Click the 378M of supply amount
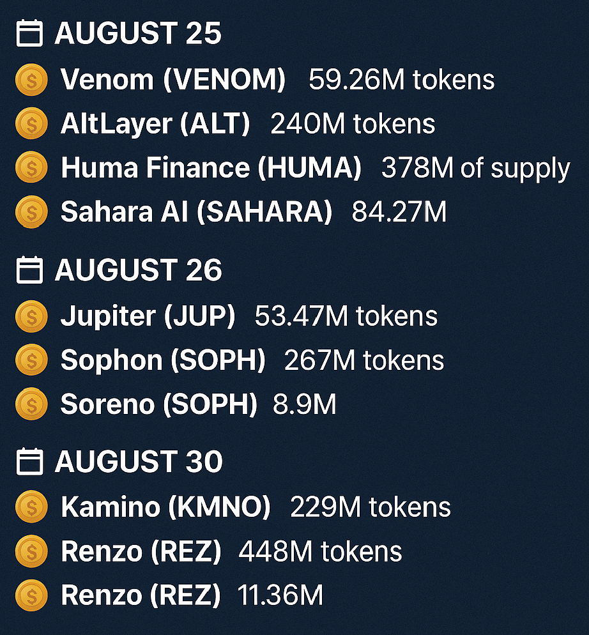The width and height of the screenshot is (589, 635). pyautogui.click(x=475, y=169)
